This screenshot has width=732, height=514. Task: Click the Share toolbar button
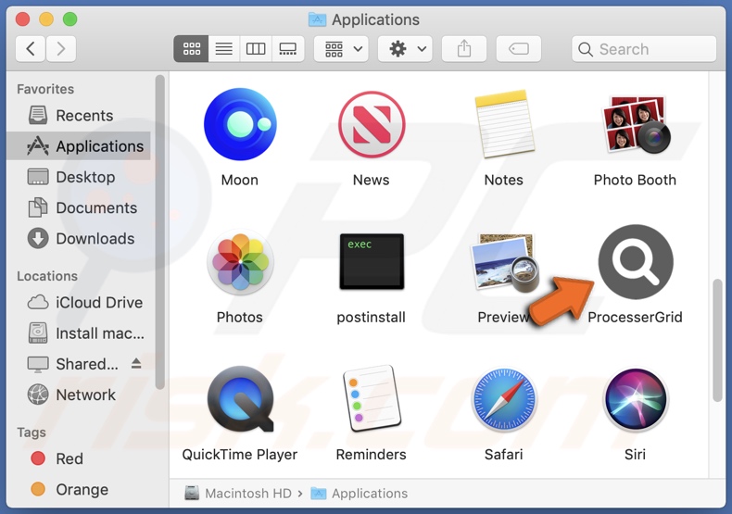point(464,49)
